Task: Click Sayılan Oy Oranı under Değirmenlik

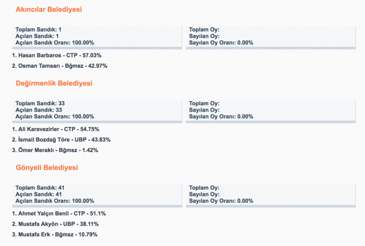Action: coord(221,116)
